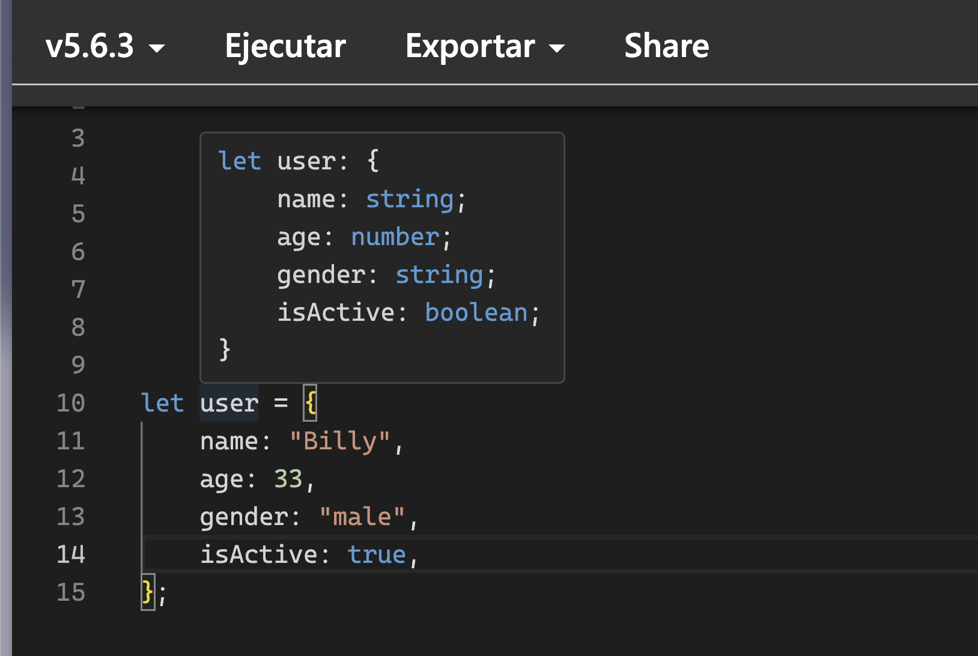Select the 'user' variable on line 10
Image resolution: width=978 pixels, height=656 pixels.
coord(229,403)
